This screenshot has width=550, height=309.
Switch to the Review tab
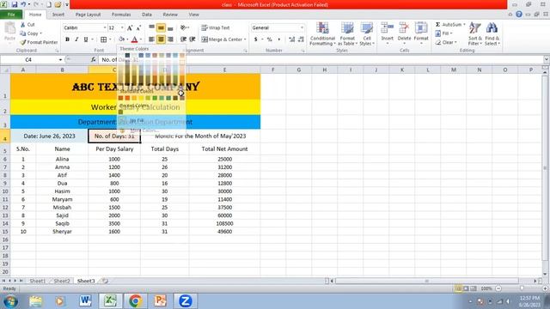(x=170, y=15)
